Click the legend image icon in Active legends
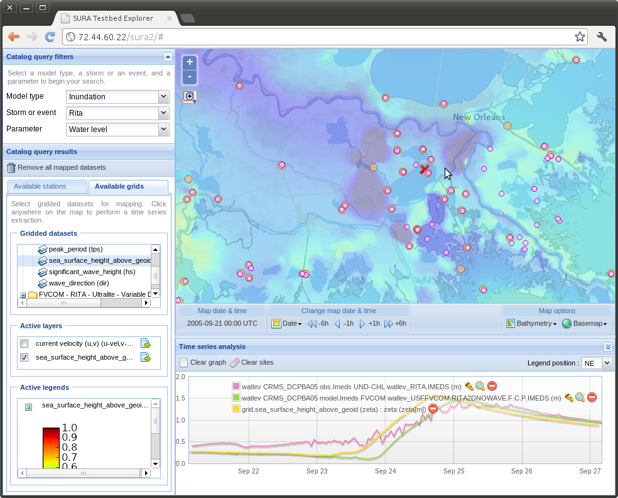This screenshot has width=618, height=498. pyautogui.click(x=28, y=407)
